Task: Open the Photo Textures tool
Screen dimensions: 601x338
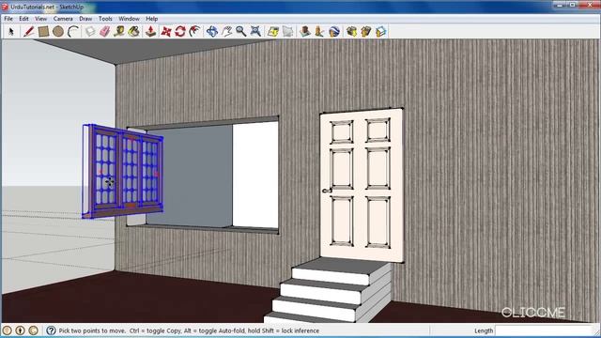Action: tap(319, 31)
